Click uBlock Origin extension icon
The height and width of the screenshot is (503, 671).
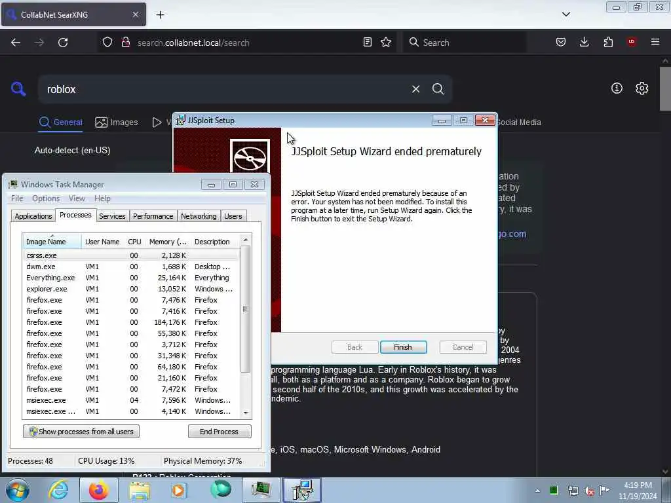(x=632, y=42)
